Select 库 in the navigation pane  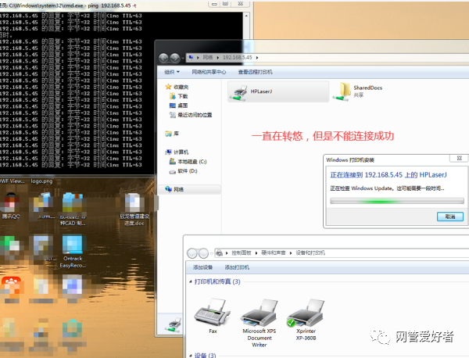[x=172, y=134]
